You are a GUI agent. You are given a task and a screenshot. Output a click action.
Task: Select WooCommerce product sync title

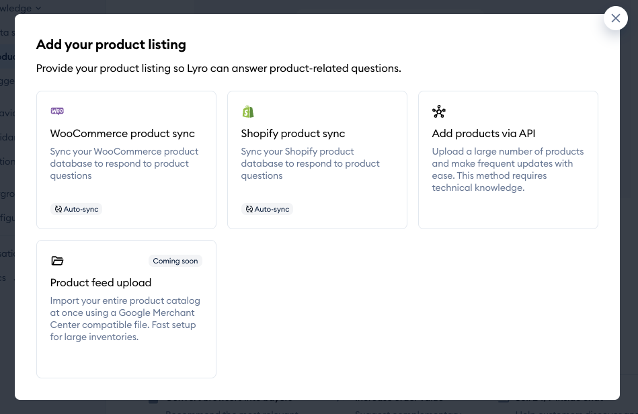coord(122,133)
